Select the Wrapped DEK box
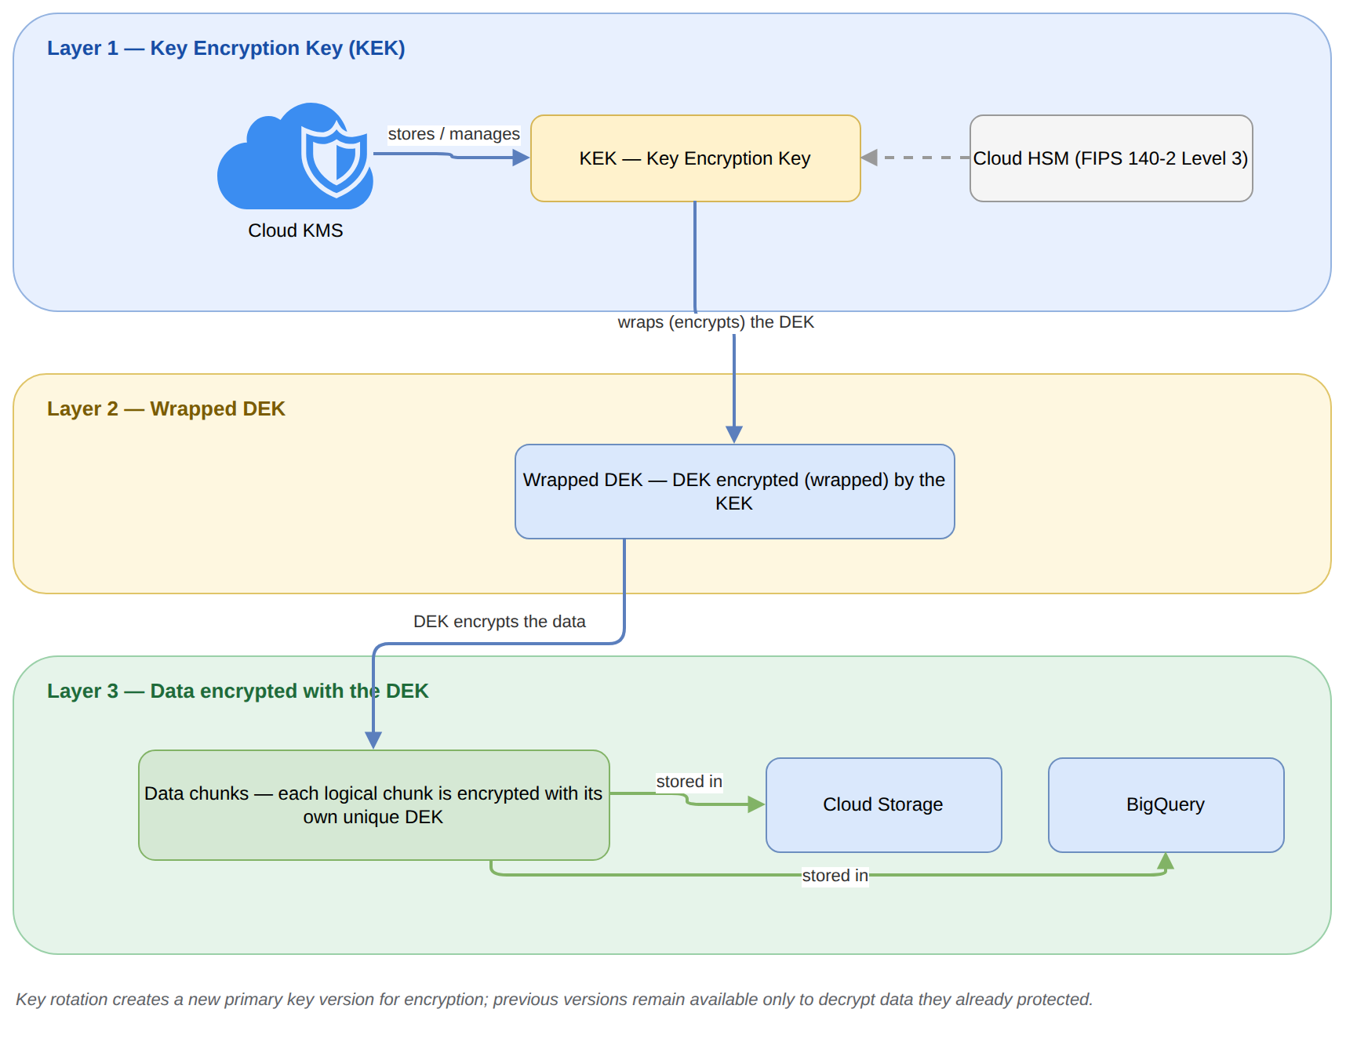 click(735, 492)
